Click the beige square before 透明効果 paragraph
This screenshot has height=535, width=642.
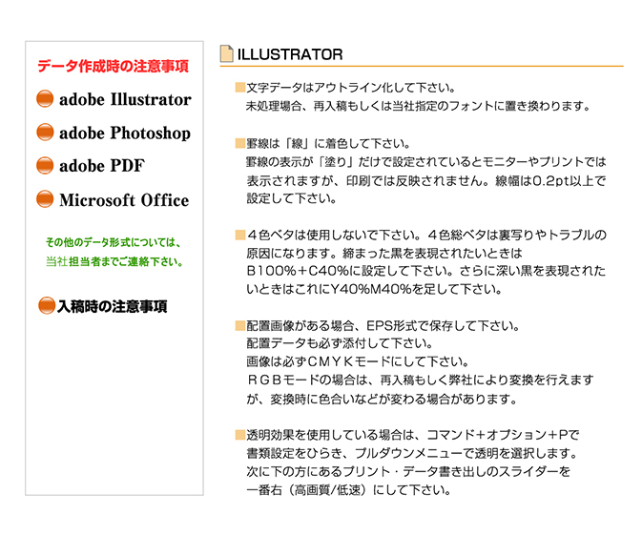click(x=240, y=435)
